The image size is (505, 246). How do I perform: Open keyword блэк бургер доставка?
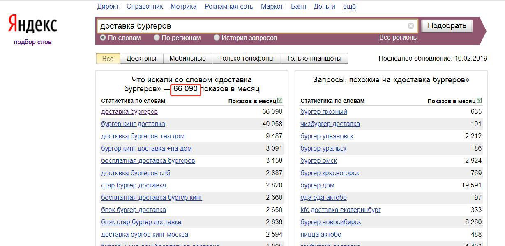pyautogui.click(x=134, y=210)
